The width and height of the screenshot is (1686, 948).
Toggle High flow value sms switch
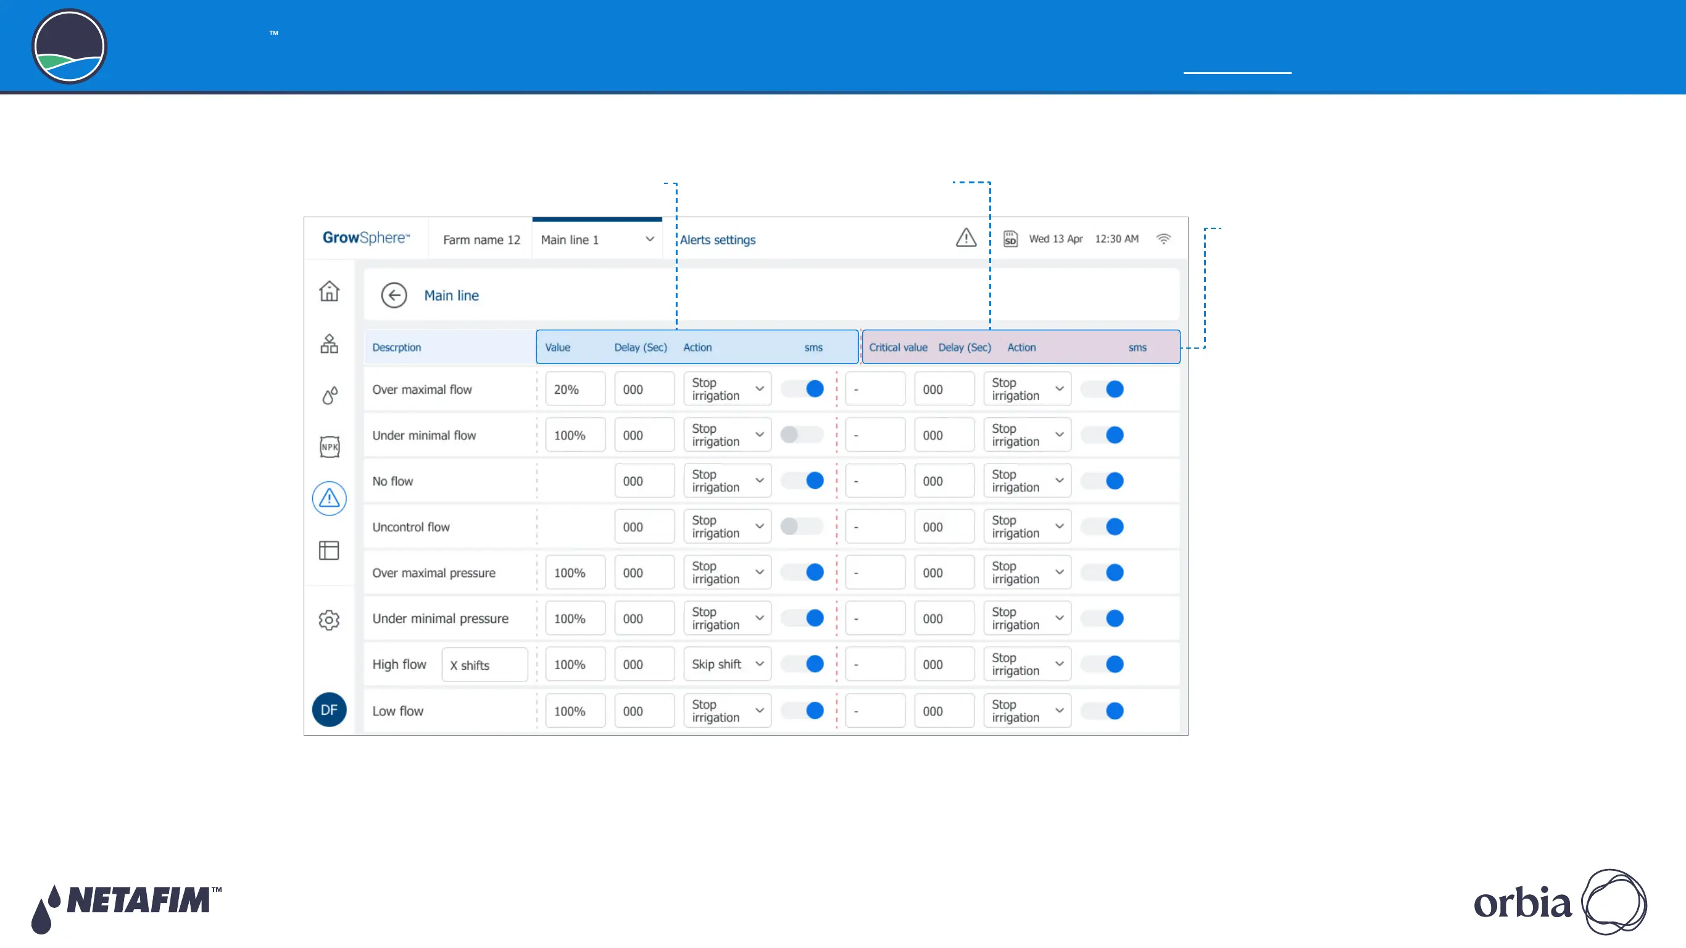tap(802, 664)
